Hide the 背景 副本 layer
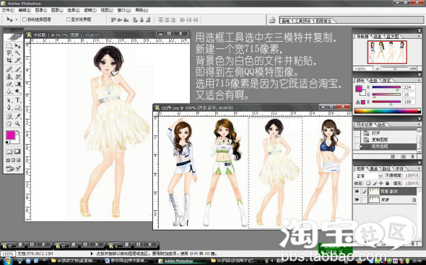426x265 pixels. click(x=357, y=192)
